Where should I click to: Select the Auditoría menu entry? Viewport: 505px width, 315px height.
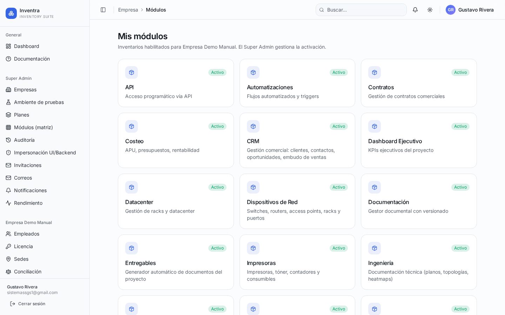pyautogui.click(x=45, y=140)
